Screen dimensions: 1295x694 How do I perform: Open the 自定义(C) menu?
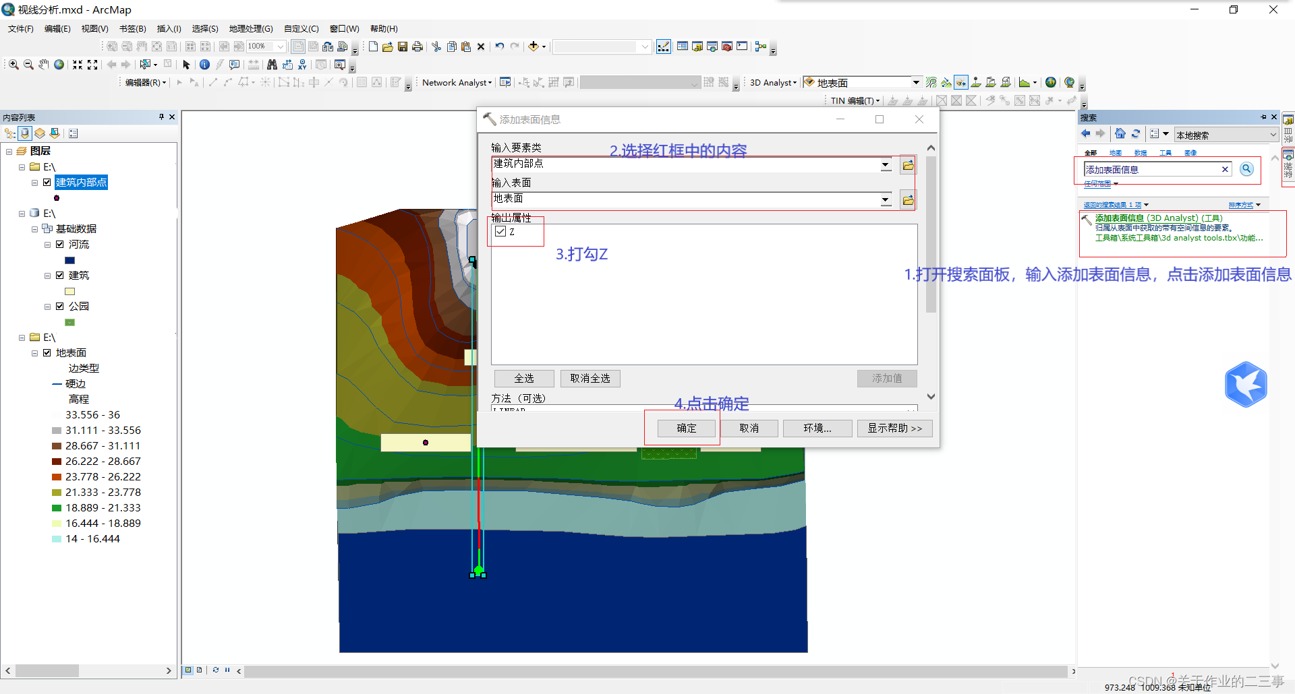tap(301, 28)
